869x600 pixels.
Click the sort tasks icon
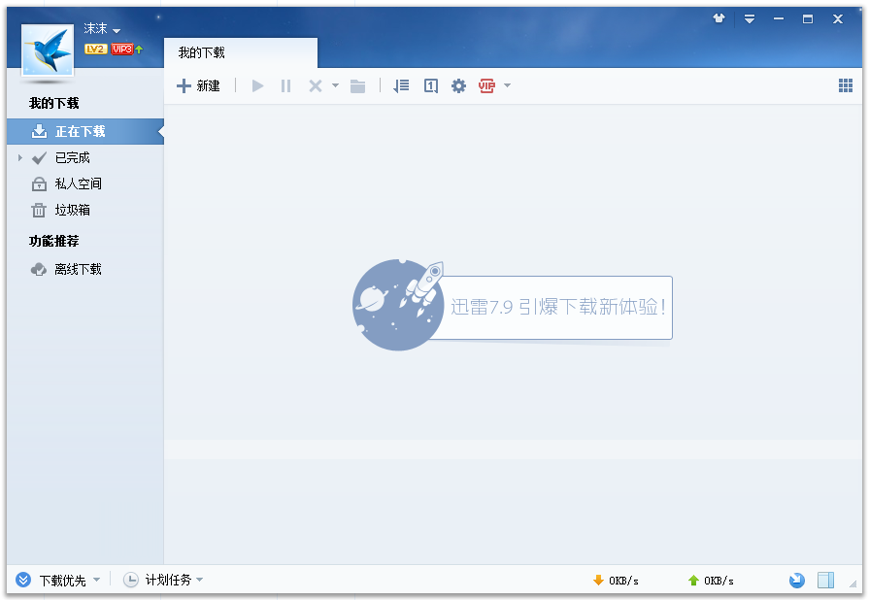[x=401, y=85]
